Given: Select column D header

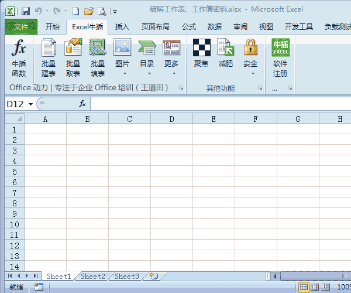Looking at the screenshot, I should pyautogui.click(x=171, y=119).
